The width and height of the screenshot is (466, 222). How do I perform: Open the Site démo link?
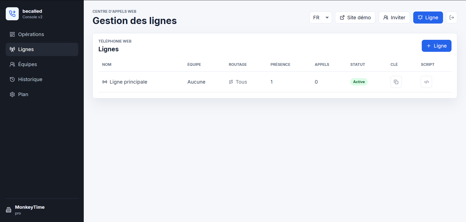click(x=355, y=18)
